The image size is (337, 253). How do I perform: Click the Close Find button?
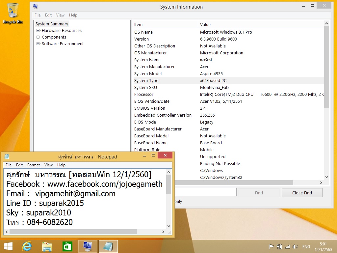click(x=302, y=193)
